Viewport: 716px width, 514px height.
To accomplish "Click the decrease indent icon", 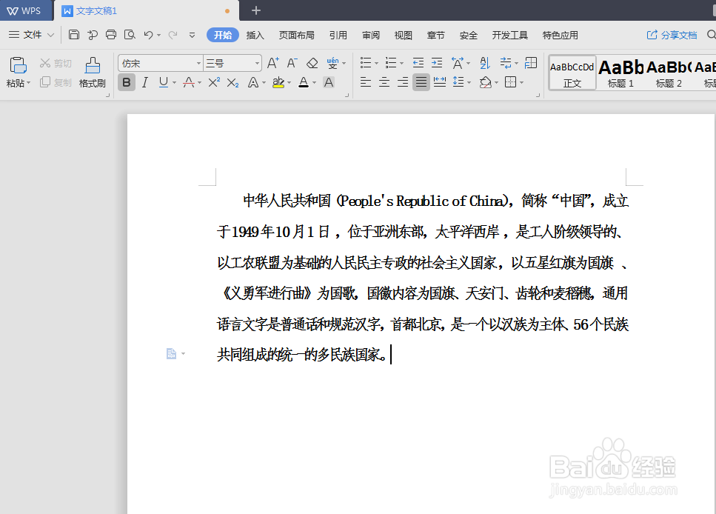I will click(x=417, y=63).
